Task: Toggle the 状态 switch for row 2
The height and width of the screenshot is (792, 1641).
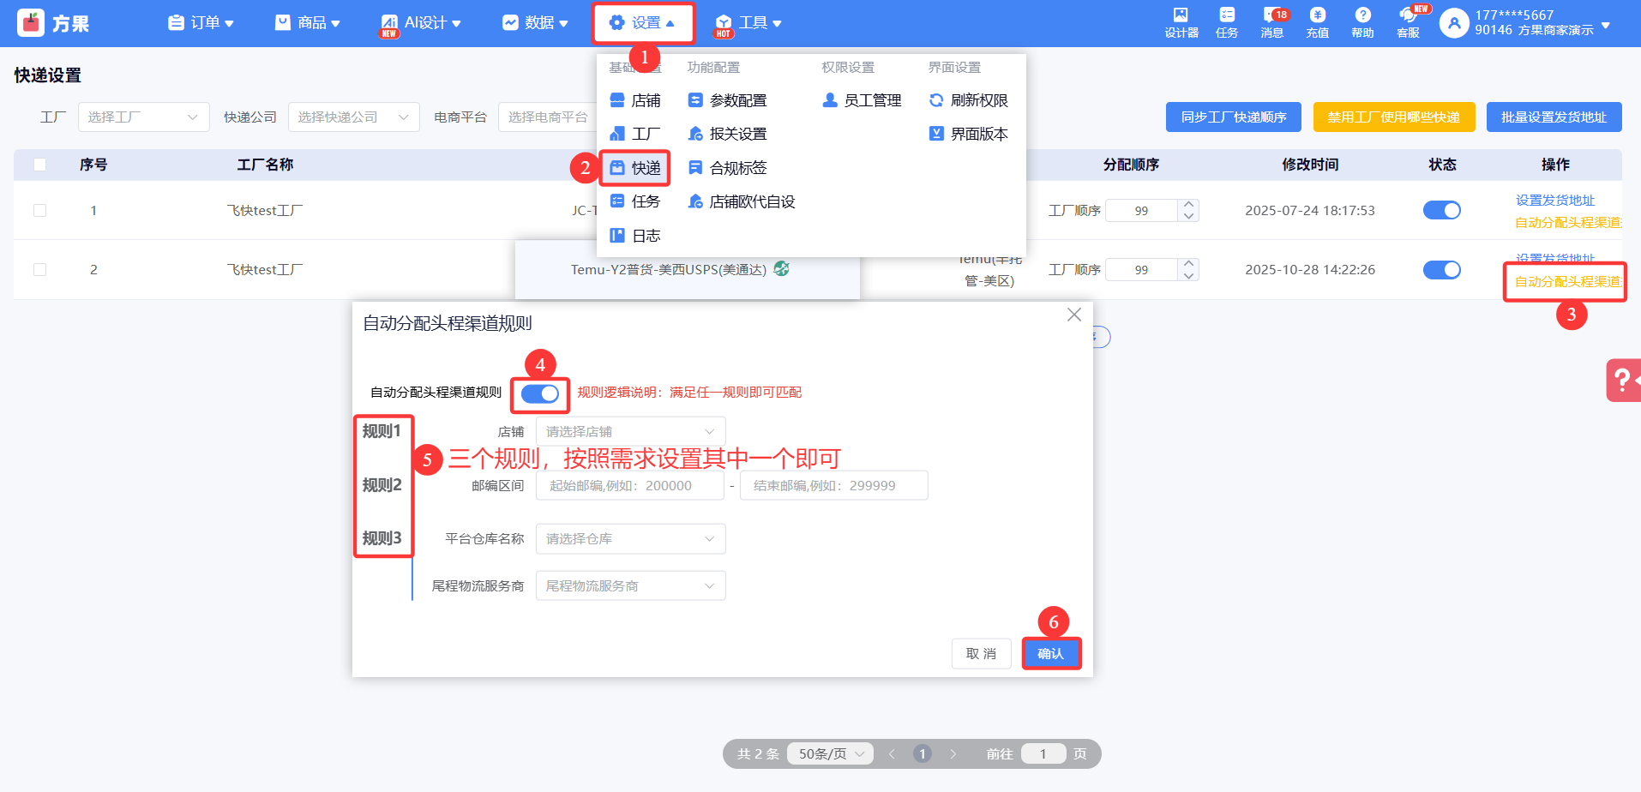Action: (1442, 270)
